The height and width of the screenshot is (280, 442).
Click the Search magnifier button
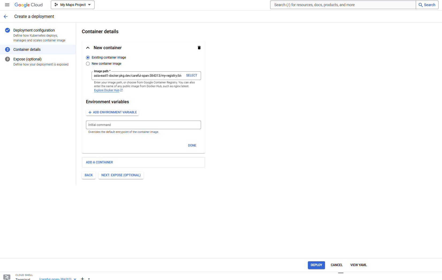pos(427,5)
